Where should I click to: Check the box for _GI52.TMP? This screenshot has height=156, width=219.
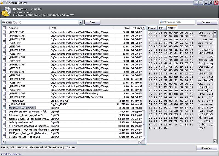4,46
